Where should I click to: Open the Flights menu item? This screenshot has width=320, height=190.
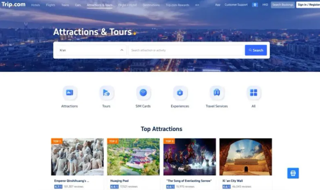[50, 5]
